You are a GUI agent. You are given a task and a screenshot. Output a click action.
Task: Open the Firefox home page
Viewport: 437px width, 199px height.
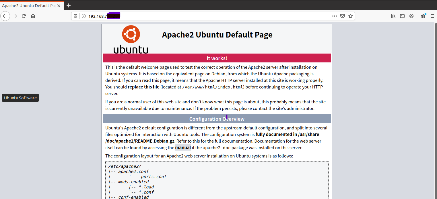tap(33, 16)
